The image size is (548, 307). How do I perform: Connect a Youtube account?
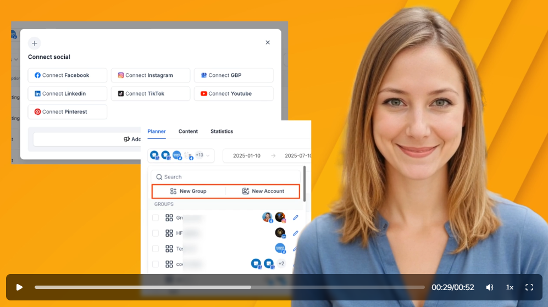pos(234,93)
